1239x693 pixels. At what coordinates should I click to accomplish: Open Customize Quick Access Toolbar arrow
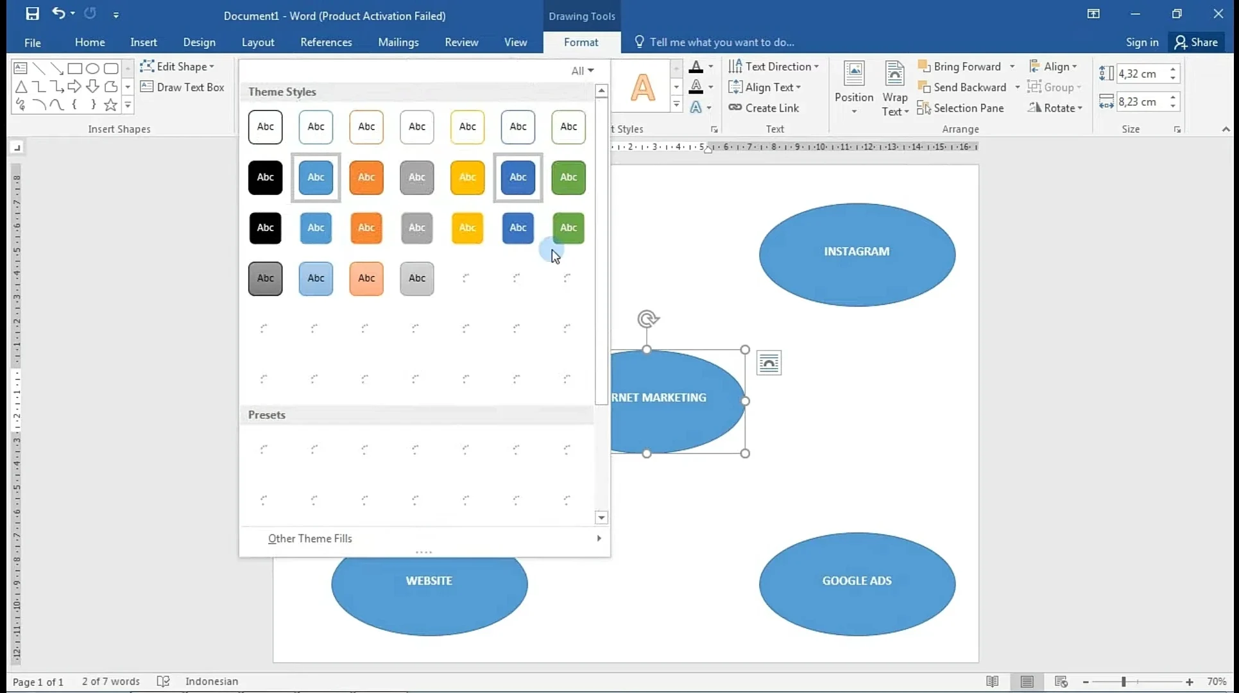tap(116, 14)
